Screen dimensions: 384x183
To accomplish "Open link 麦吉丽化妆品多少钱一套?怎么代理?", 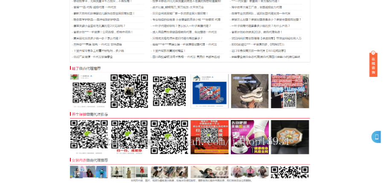I will pos(97,38).
